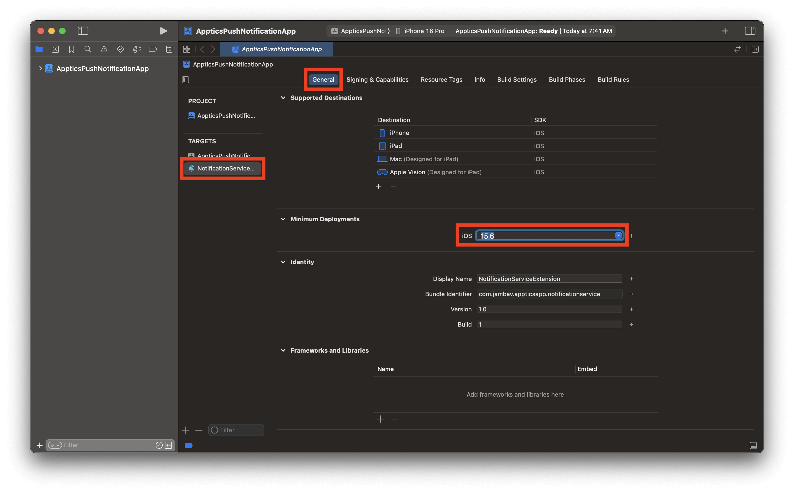Open the bookmark navigator icon

72,49
